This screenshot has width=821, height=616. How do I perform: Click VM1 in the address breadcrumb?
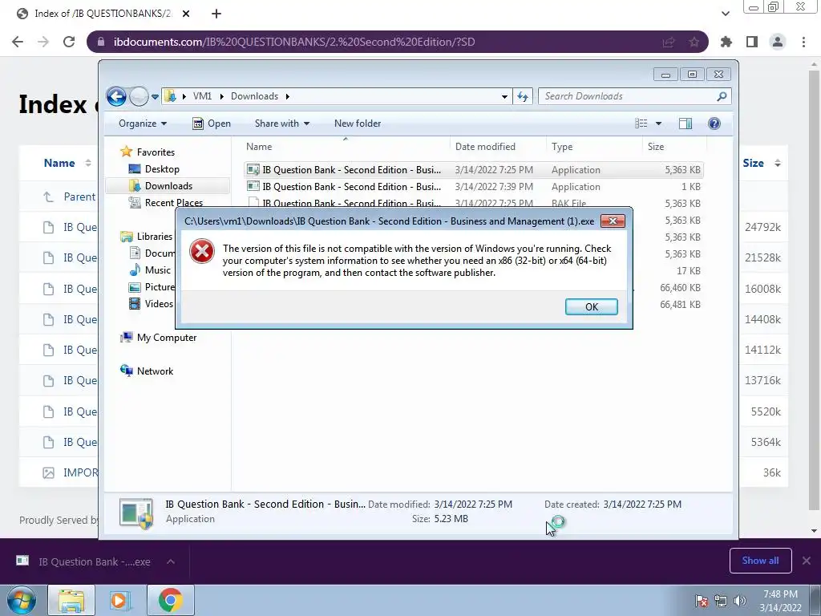coord(202,96)
